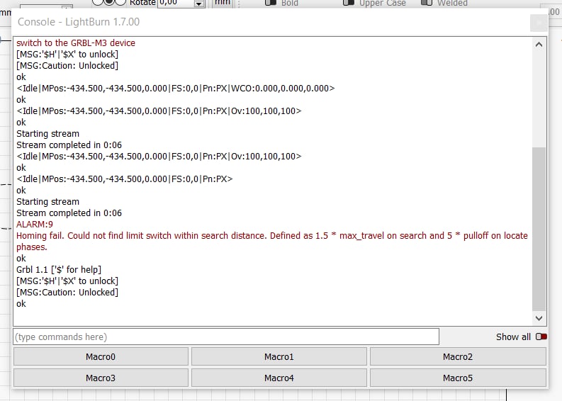Trigger the Macro3 button
562x401 pixels.
(x=101, y=378)
